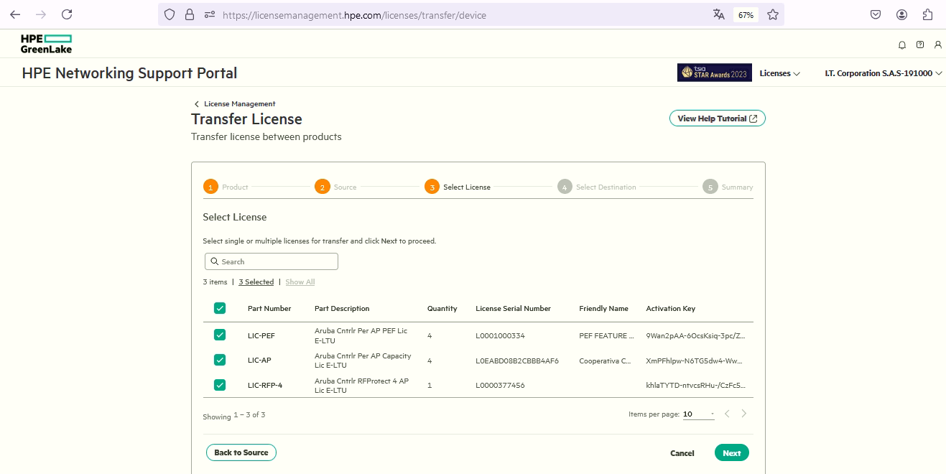Toggle the select-all header checkbox
Viewport: 946px width, 474px height.
coord(220,308)
